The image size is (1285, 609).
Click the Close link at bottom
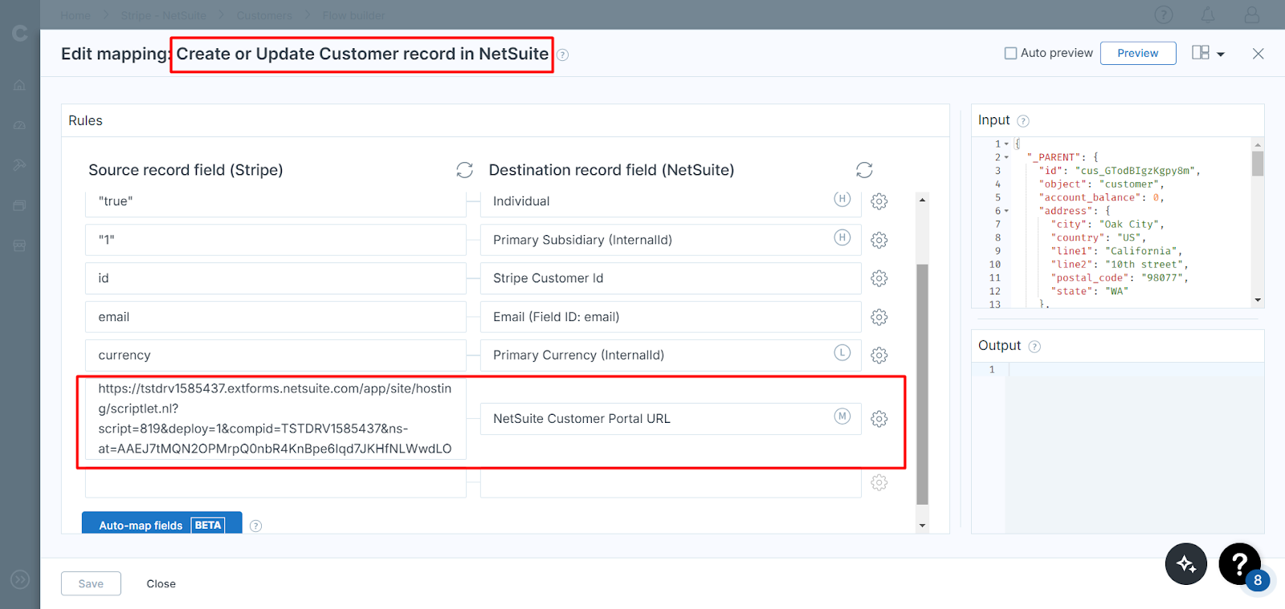coord(161,583)
